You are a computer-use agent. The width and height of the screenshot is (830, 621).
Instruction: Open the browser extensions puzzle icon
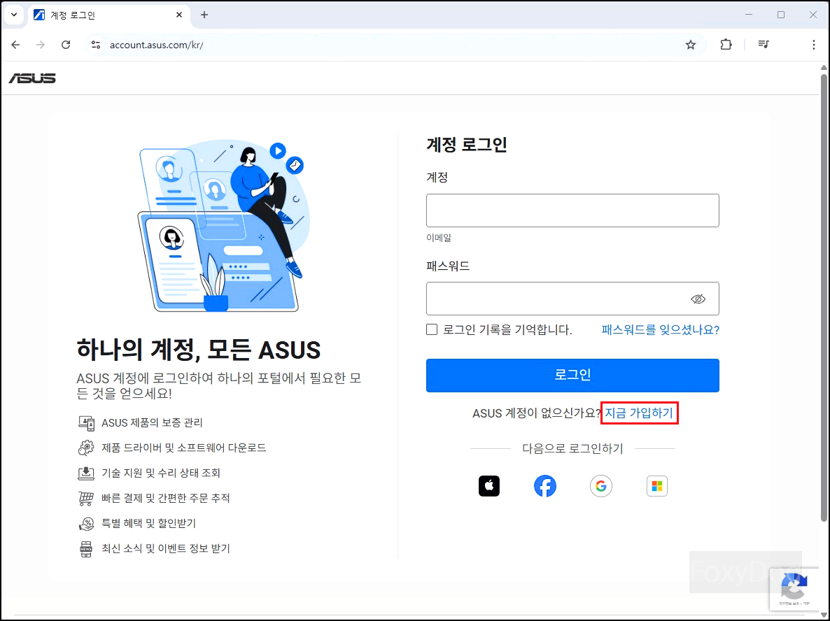[726, 45]
